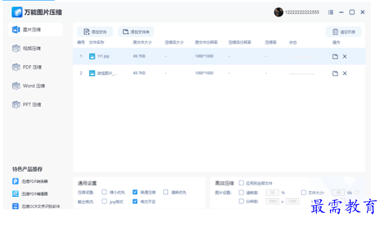This screenshot has height=225, width=382.
Task: Toggle 普通压缩 checkbox
Action: (135, 192)
